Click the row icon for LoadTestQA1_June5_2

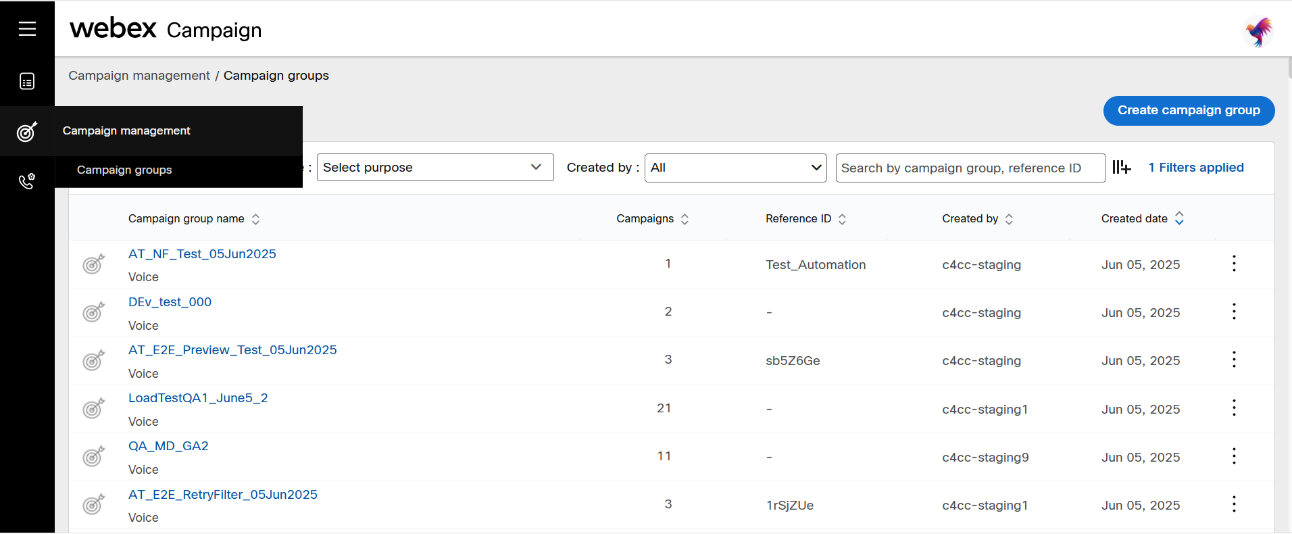click(x=94, y=408)
